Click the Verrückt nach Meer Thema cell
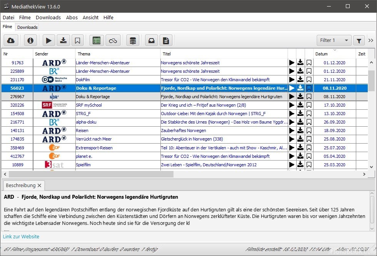Screen dimensions: 377x256 pyautogui.click(x=118, y=139)
